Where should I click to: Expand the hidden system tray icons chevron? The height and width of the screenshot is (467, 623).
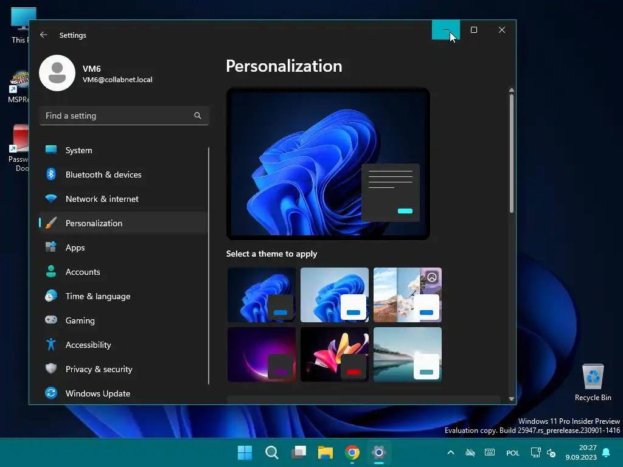point(451,452)
